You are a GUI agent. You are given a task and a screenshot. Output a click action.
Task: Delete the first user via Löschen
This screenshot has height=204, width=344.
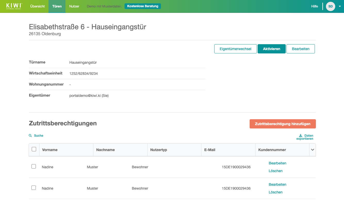tap(275, 171)
